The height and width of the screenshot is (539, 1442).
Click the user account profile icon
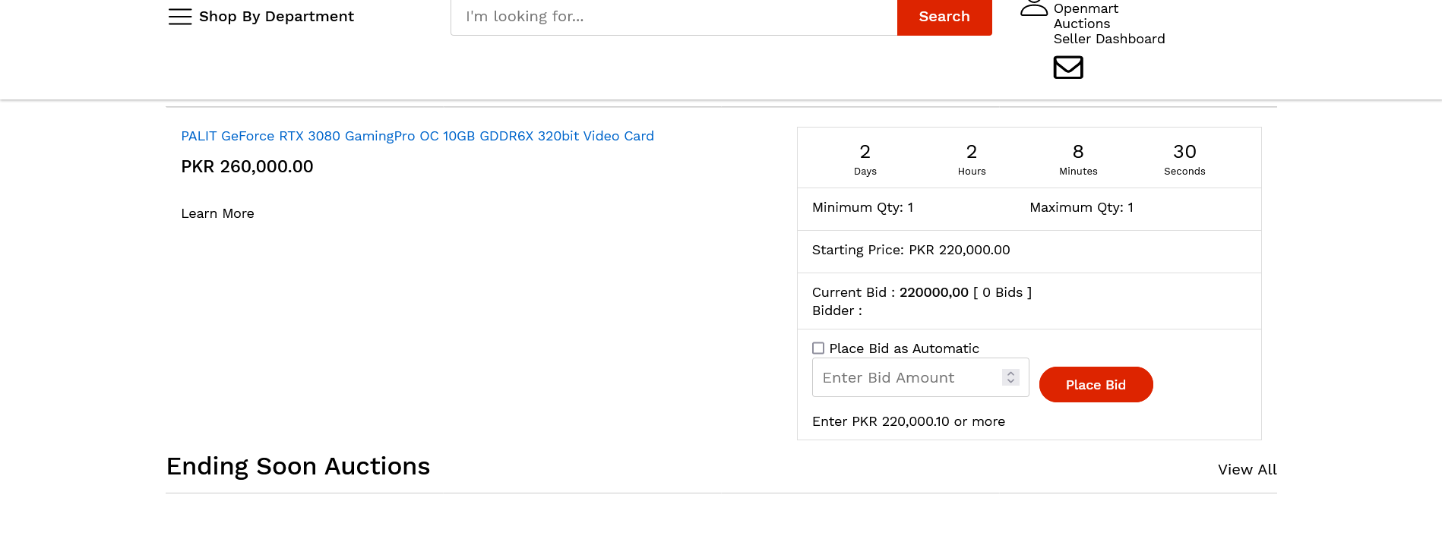tap(1034, 8)
